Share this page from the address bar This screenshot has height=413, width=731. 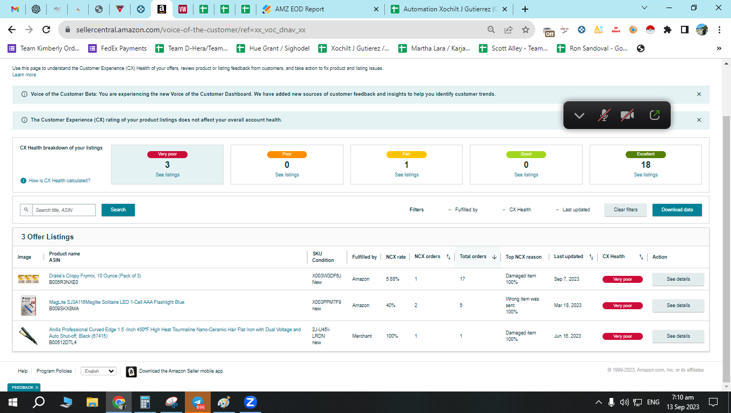[x=508, y=30]
